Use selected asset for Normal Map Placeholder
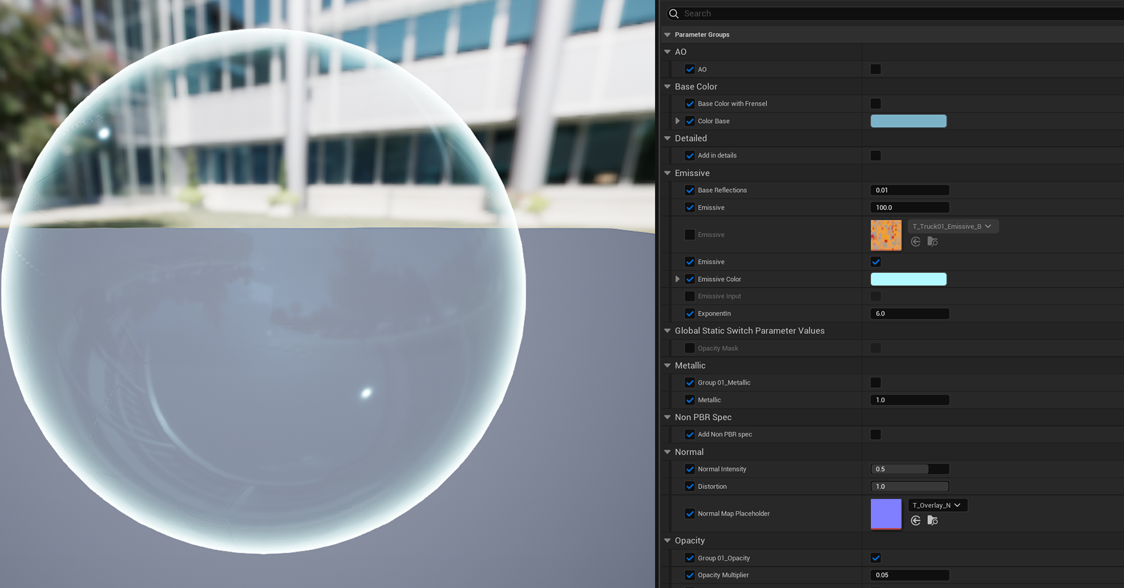1124x588 pixels. (x=916, y=521)
